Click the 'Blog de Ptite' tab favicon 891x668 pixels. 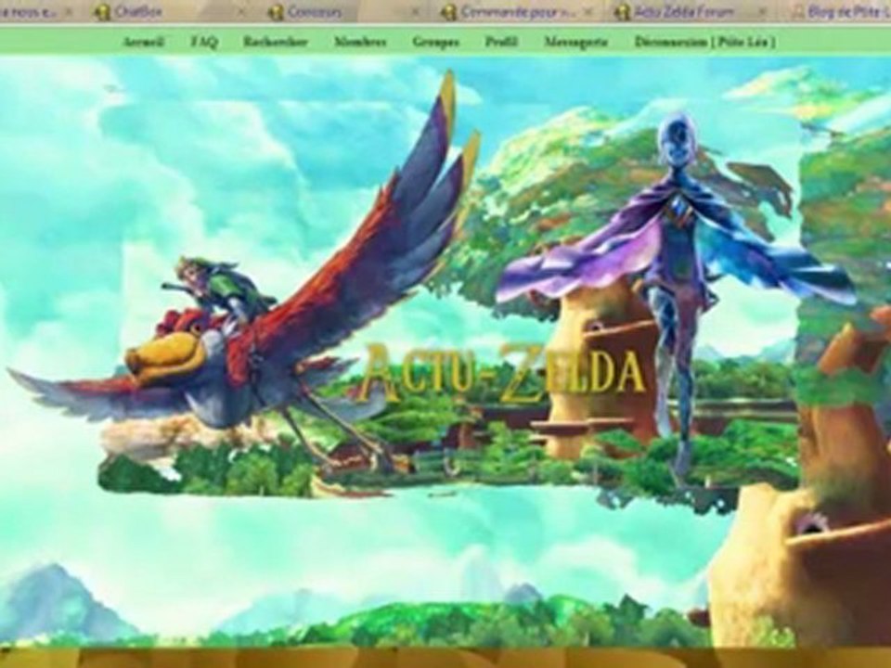point(798,12)
